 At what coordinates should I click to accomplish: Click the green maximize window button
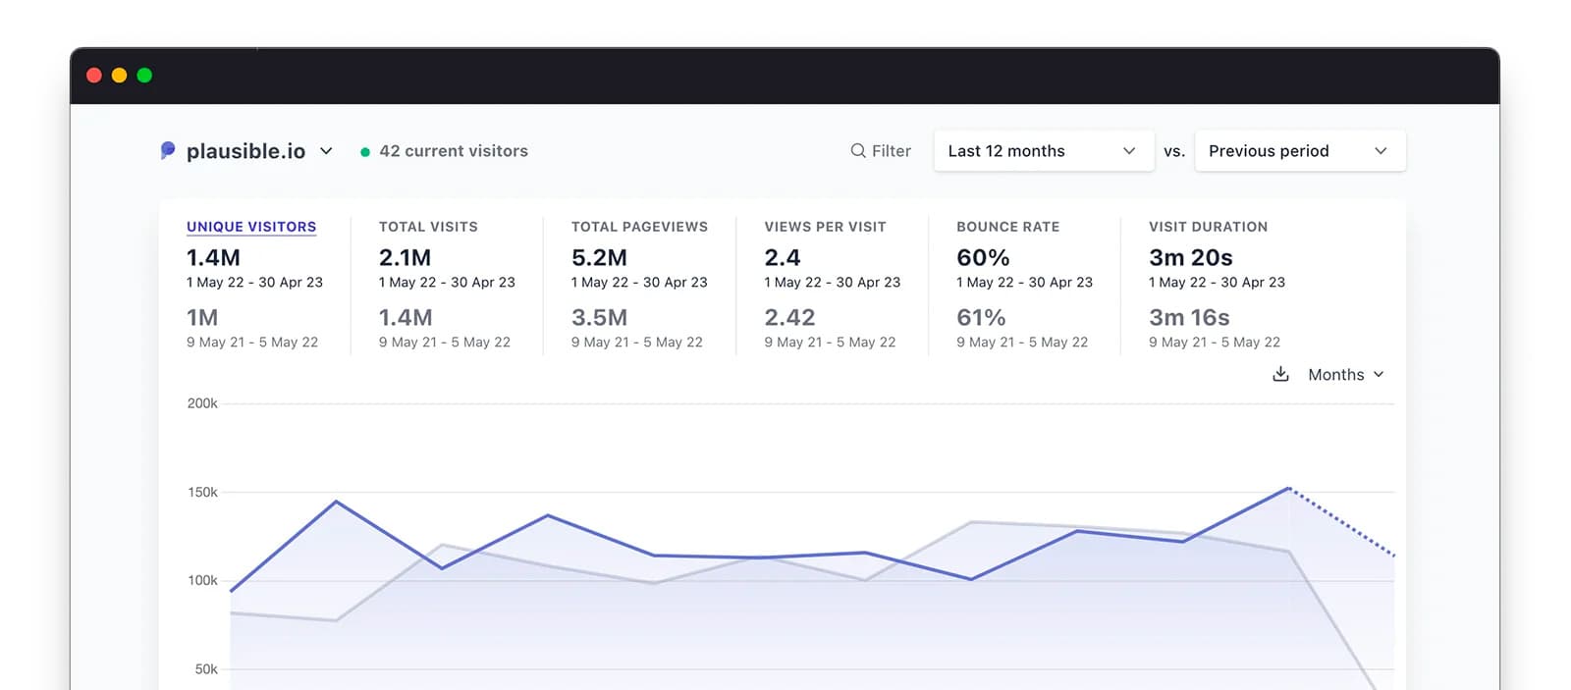point(144,76)
